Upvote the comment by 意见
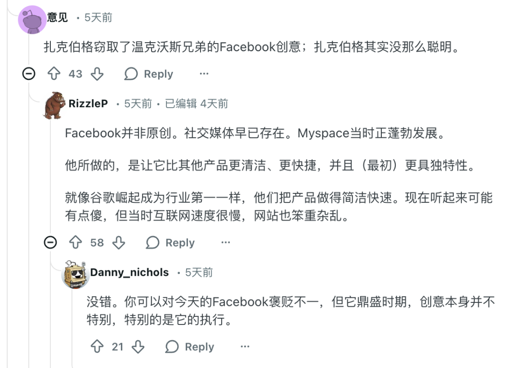Screen dimensions: 518x368 coord(54,74)
